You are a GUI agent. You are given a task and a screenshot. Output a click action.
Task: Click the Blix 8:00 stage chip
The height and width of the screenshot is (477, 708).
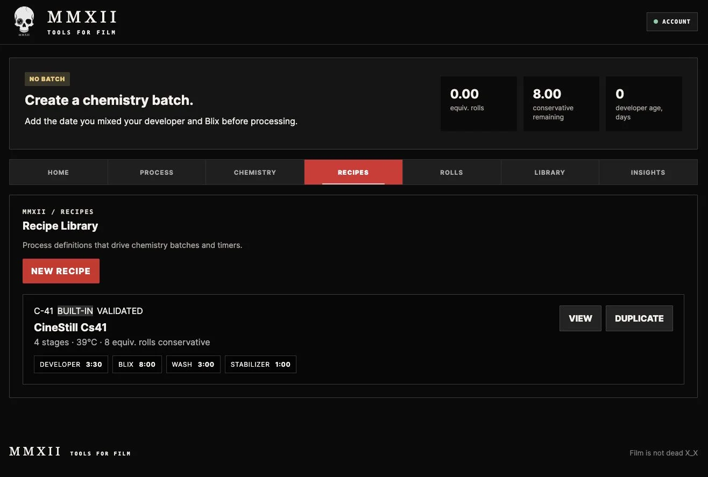[x=137, y=364]
